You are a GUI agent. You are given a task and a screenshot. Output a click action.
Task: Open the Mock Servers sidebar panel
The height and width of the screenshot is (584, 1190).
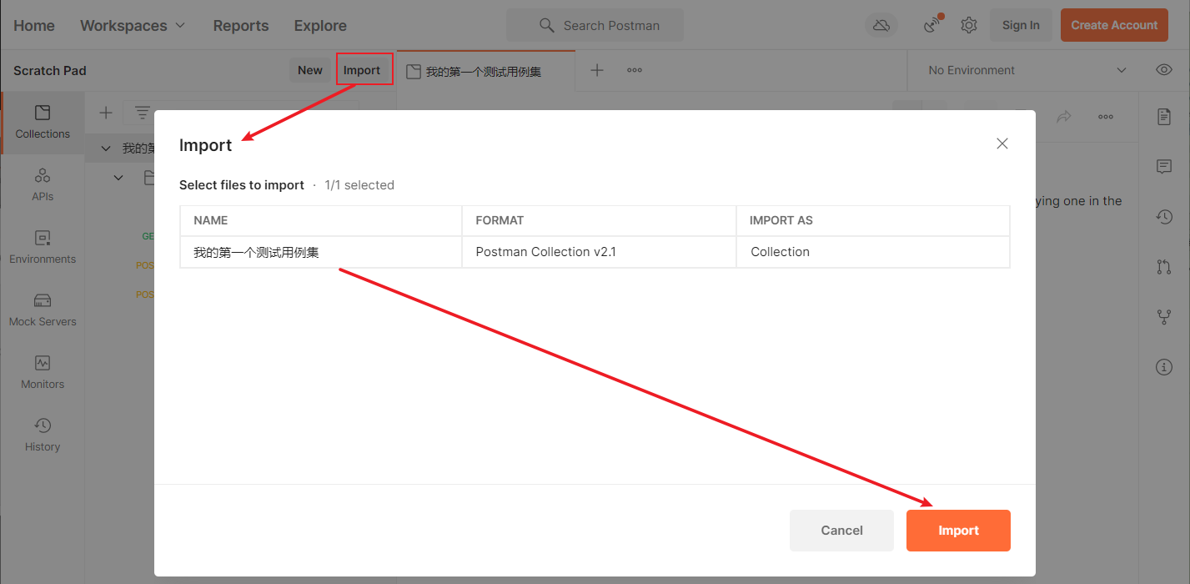point(43,310)
